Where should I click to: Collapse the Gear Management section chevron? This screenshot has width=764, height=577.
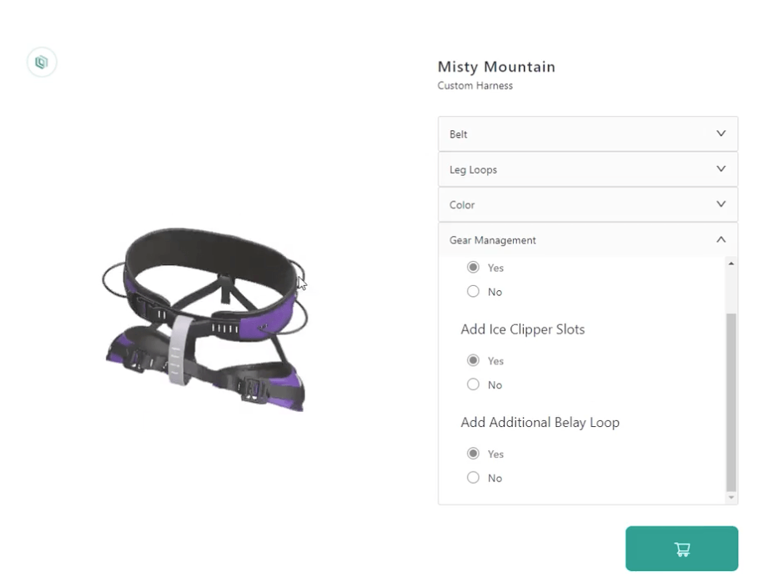tap(721, 240)
